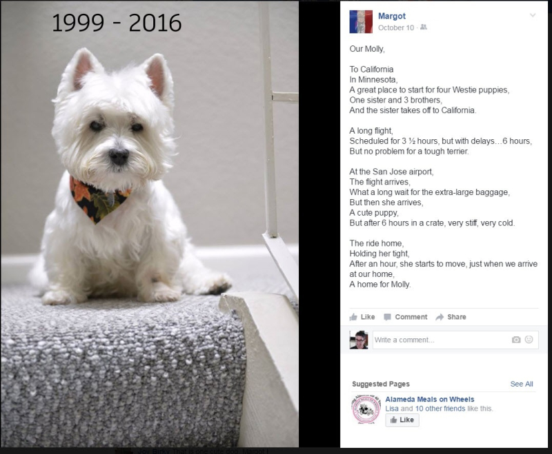This screenshot has height=454, width=552.
Task: Click the Westie dog photo
Action: click(150, 224)
